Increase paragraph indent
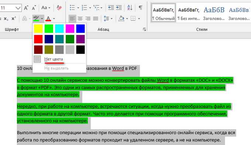The image size is (251, 145). (x=119, y=8)
